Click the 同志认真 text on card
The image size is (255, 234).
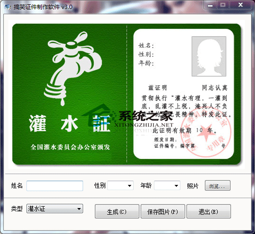215,88
